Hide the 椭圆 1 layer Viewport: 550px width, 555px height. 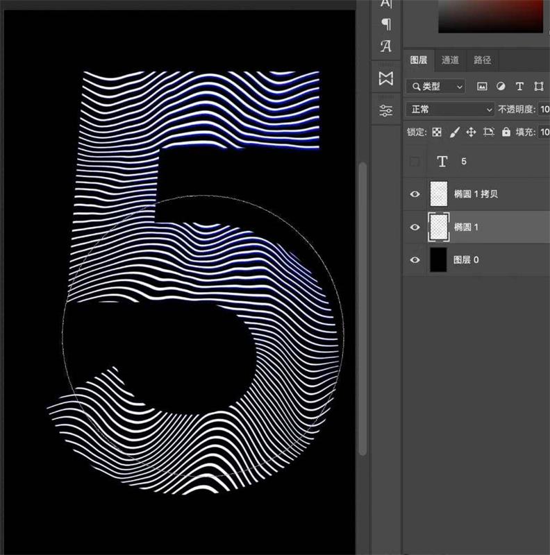[x=415, y=227]
